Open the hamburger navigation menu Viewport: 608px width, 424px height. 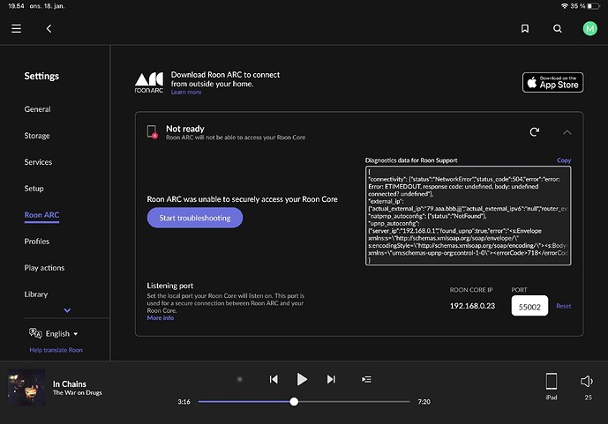coord(16,29)
